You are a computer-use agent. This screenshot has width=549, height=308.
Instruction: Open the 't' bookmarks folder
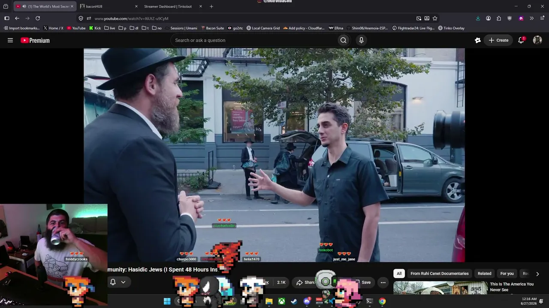(x=145, y=28)
